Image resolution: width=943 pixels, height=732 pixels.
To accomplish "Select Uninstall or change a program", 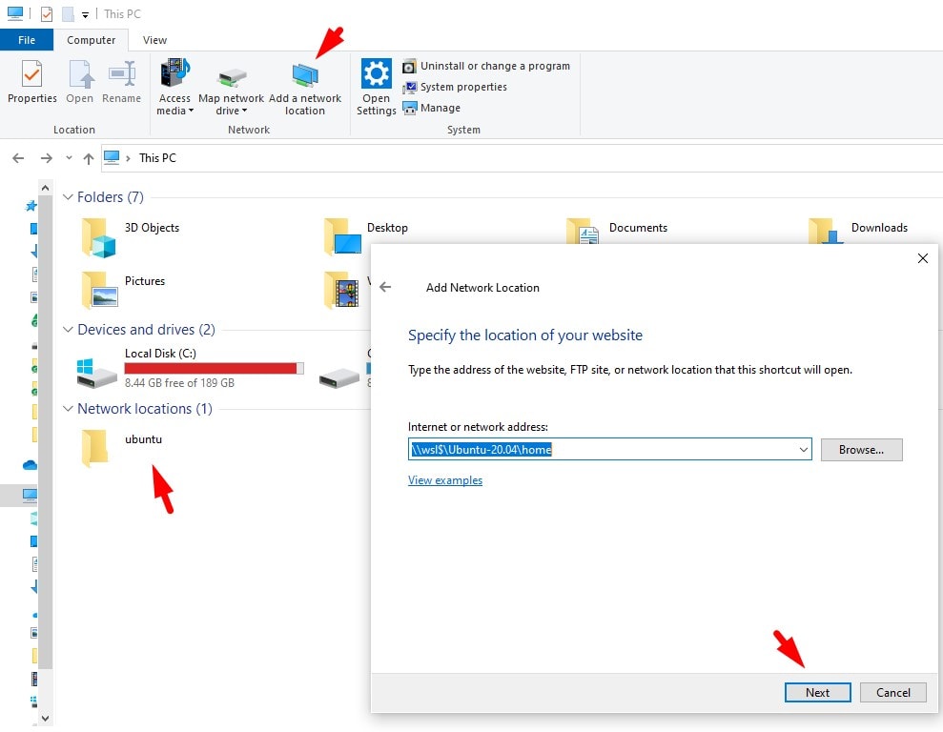I will (x=486, y=66).
